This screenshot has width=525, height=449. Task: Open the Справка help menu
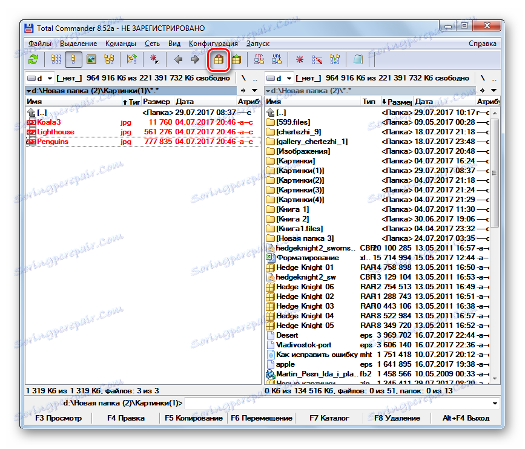483,44
